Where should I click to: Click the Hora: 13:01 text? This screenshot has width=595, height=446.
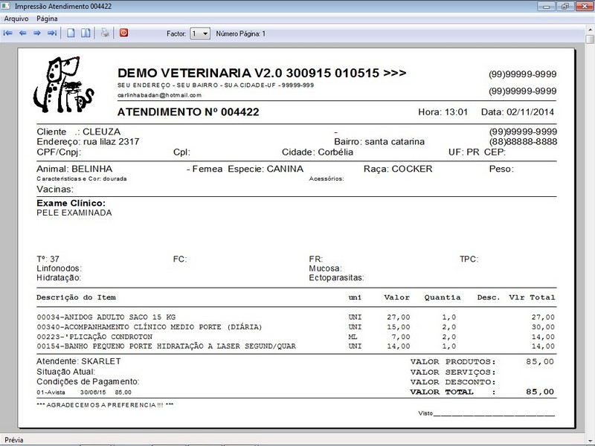443,112
